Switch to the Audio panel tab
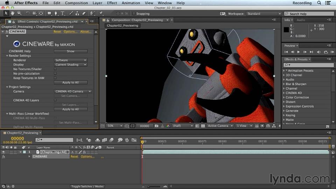Image resolution: width=336 pixels, height=189 pixels. point(301,20)
